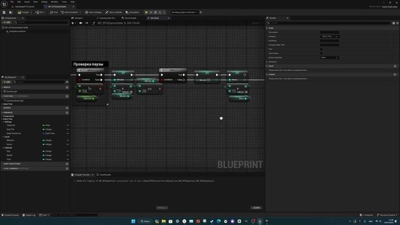The width and height of the screenshot is (400, 225).
Task: Expand the Components variable category
Action: coord(2,116)
